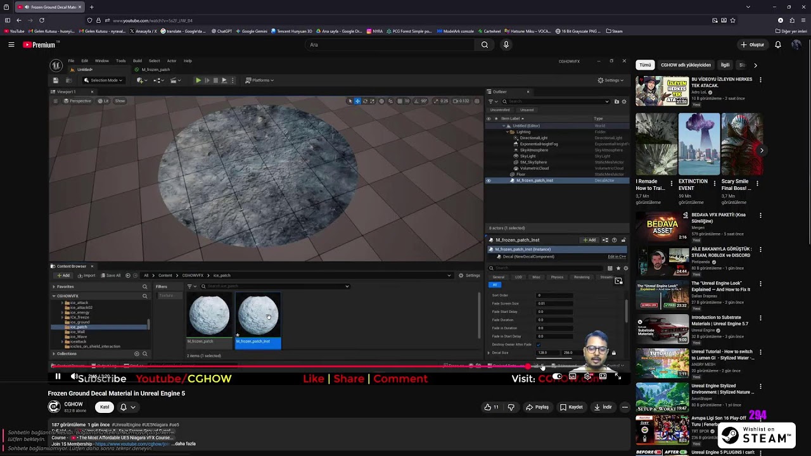Click the Perspective viewport button

coord(77,101)
